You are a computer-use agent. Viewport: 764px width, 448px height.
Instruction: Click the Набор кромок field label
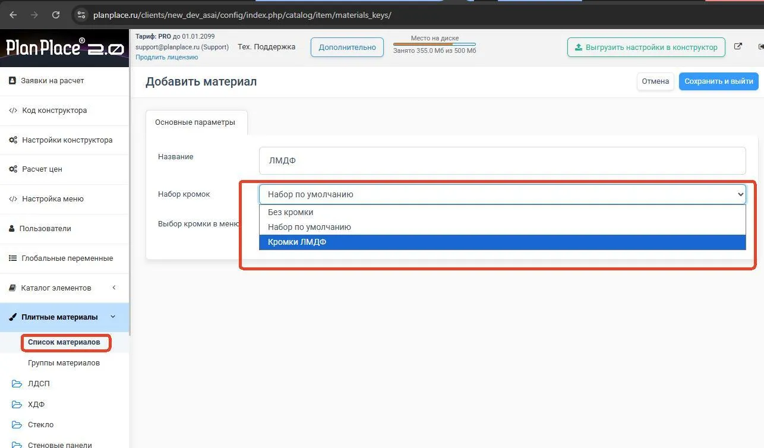click(184, 194)
